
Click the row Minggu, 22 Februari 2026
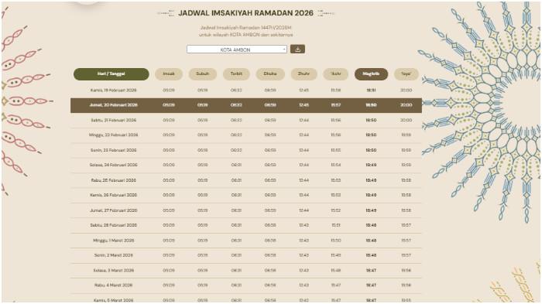coord(246,135)
